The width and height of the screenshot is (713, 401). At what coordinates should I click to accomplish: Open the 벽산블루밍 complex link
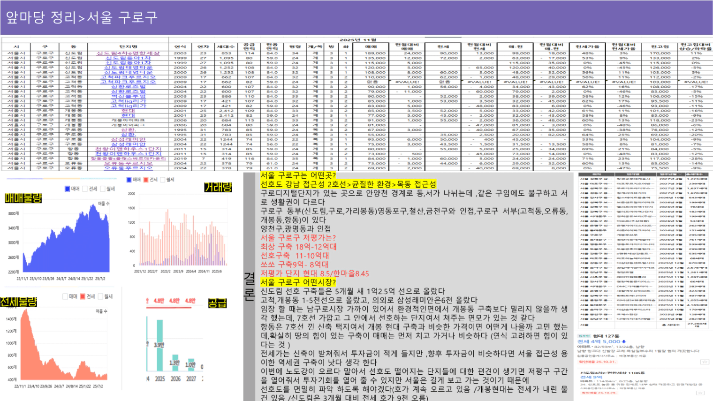(x=128, y=96)
